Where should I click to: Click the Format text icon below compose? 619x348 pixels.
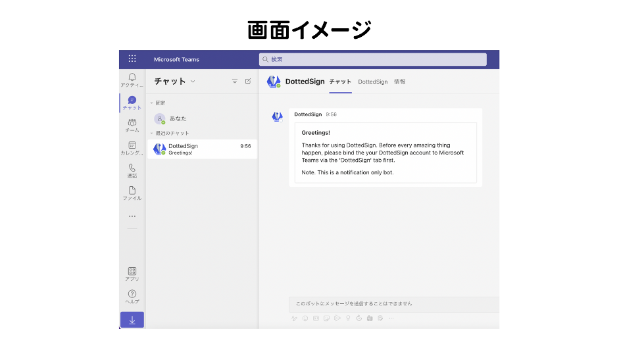[x=294, y=318]
